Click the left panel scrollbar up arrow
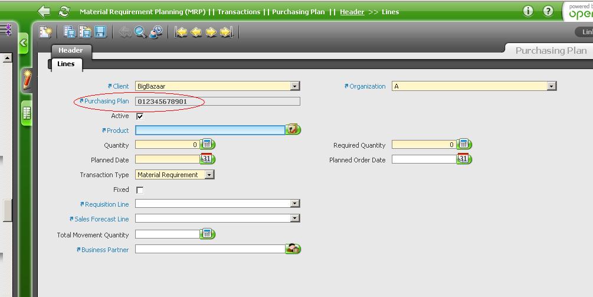 [x=7, y=58]
